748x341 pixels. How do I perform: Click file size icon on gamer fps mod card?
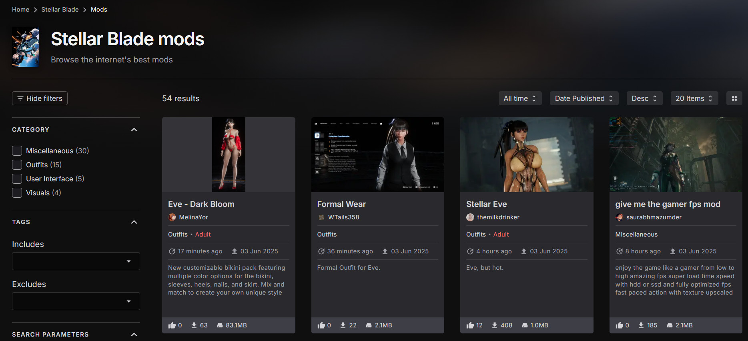[670, 325]
